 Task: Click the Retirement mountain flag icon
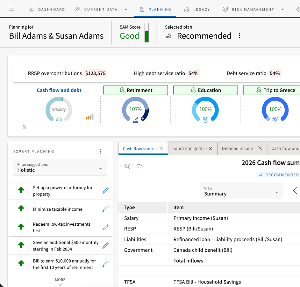pyautogui.click(x=136, y=120)
